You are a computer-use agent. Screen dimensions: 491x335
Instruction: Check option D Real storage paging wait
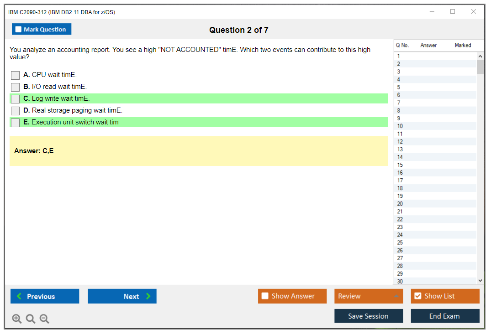tap(16, 111)
